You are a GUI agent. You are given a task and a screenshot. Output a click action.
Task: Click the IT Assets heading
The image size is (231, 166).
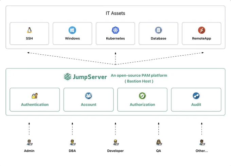click(x=115, y=13)
